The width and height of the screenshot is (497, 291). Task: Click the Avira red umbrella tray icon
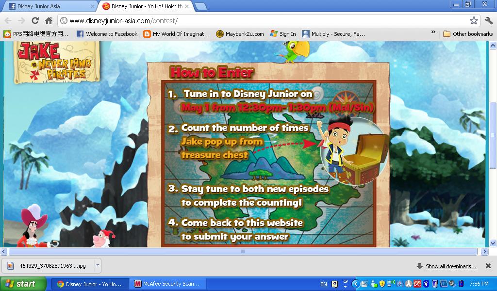click(417, 284)
